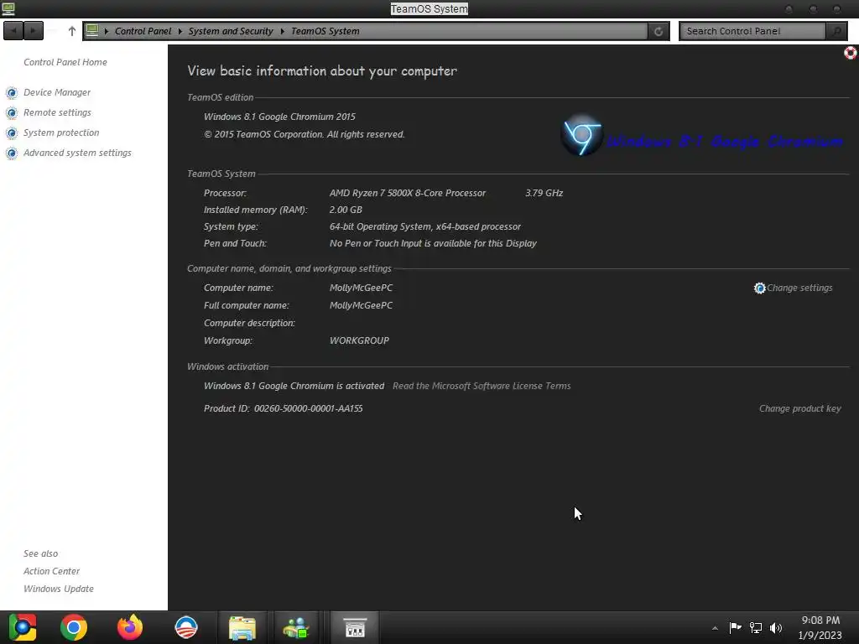The height and width of the screenshot is (644, 859).
Task: Open Device Manager from the sidebar
Action: point(57,92)
